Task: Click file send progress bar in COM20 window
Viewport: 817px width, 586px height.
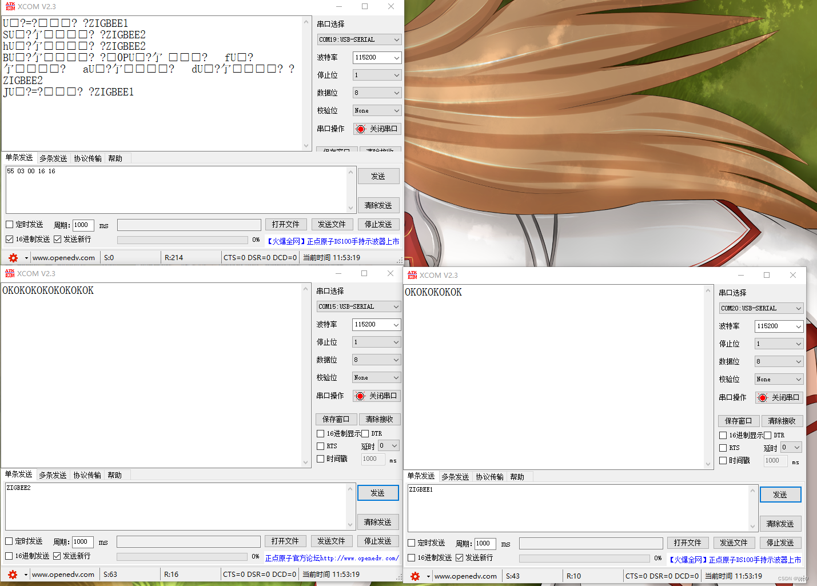Action: (x=584, y=559)
